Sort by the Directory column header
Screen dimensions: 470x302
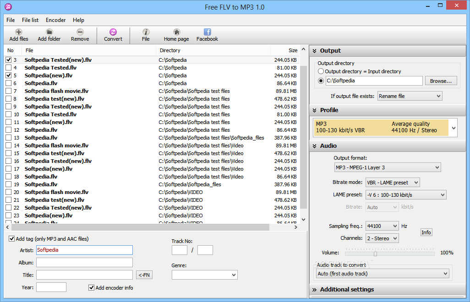pyautogui.click(x=213, y=50)
